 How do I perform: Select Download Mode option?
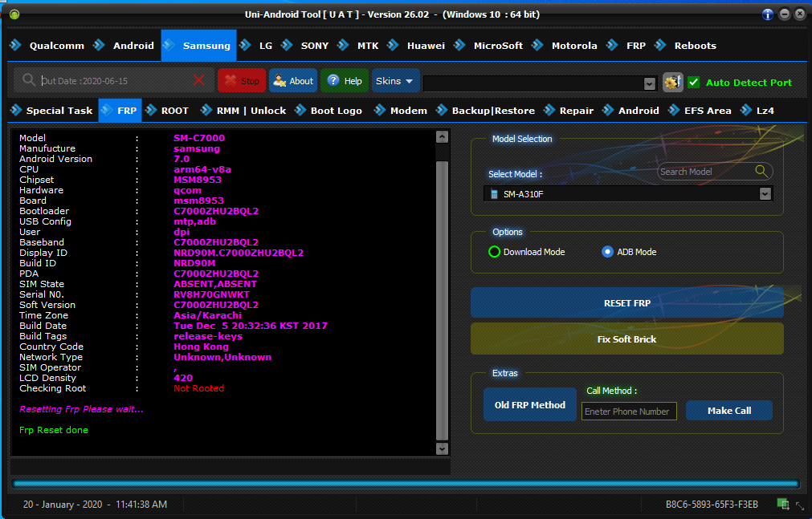click(495, 252)
